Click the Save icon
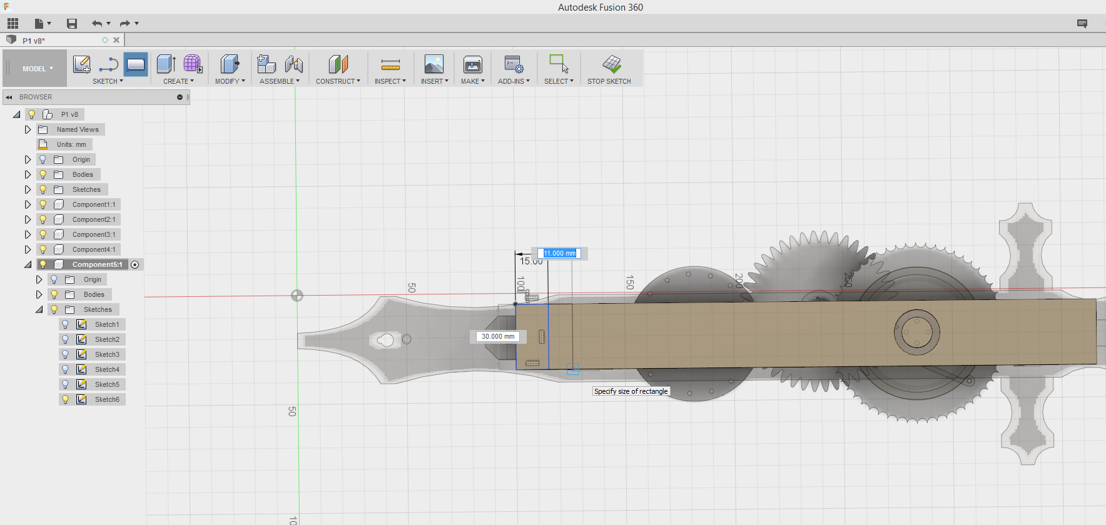1106x525 pixels. click(72, 24)
